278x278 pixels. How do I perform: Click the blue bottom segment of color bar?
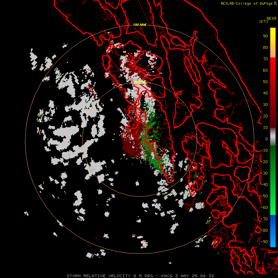pos(273,231)
